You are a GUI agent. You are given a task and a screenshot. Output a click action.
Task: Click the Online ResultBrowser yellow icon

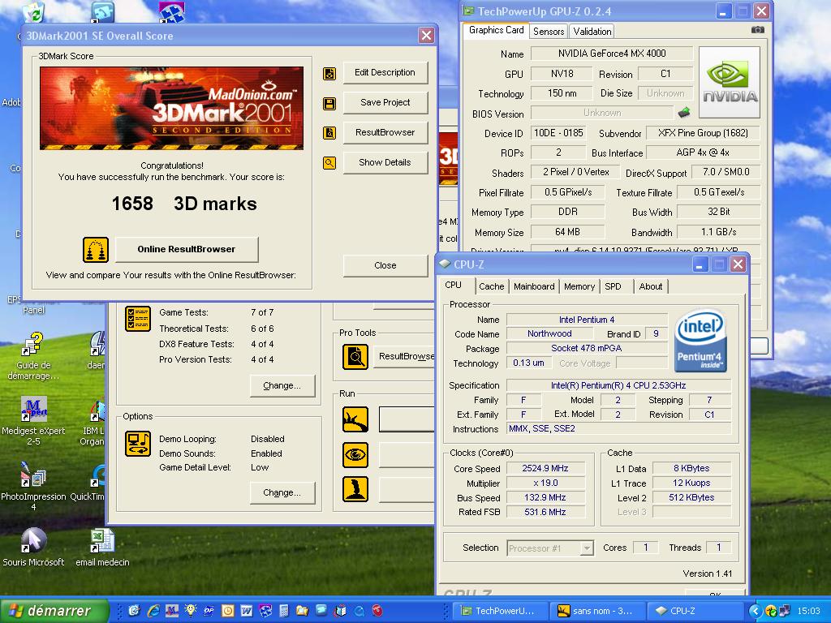pos(96,250)
